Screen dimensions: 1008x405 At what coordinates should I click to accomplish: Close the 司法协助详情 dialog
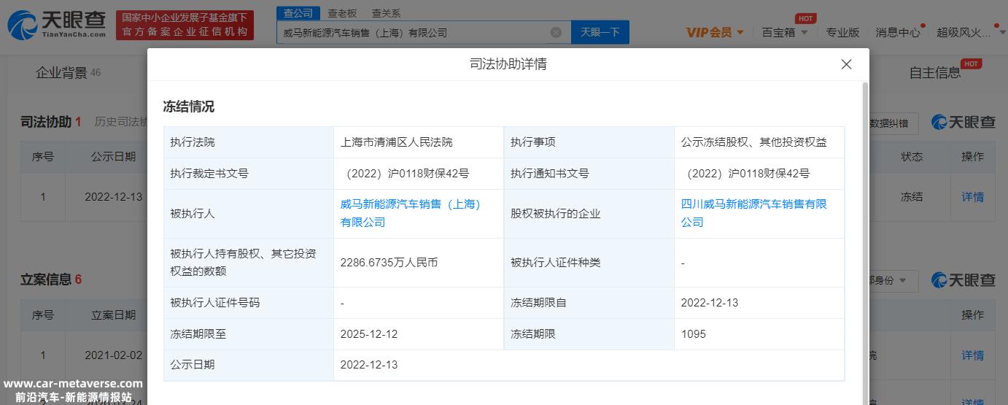[846, 64]
